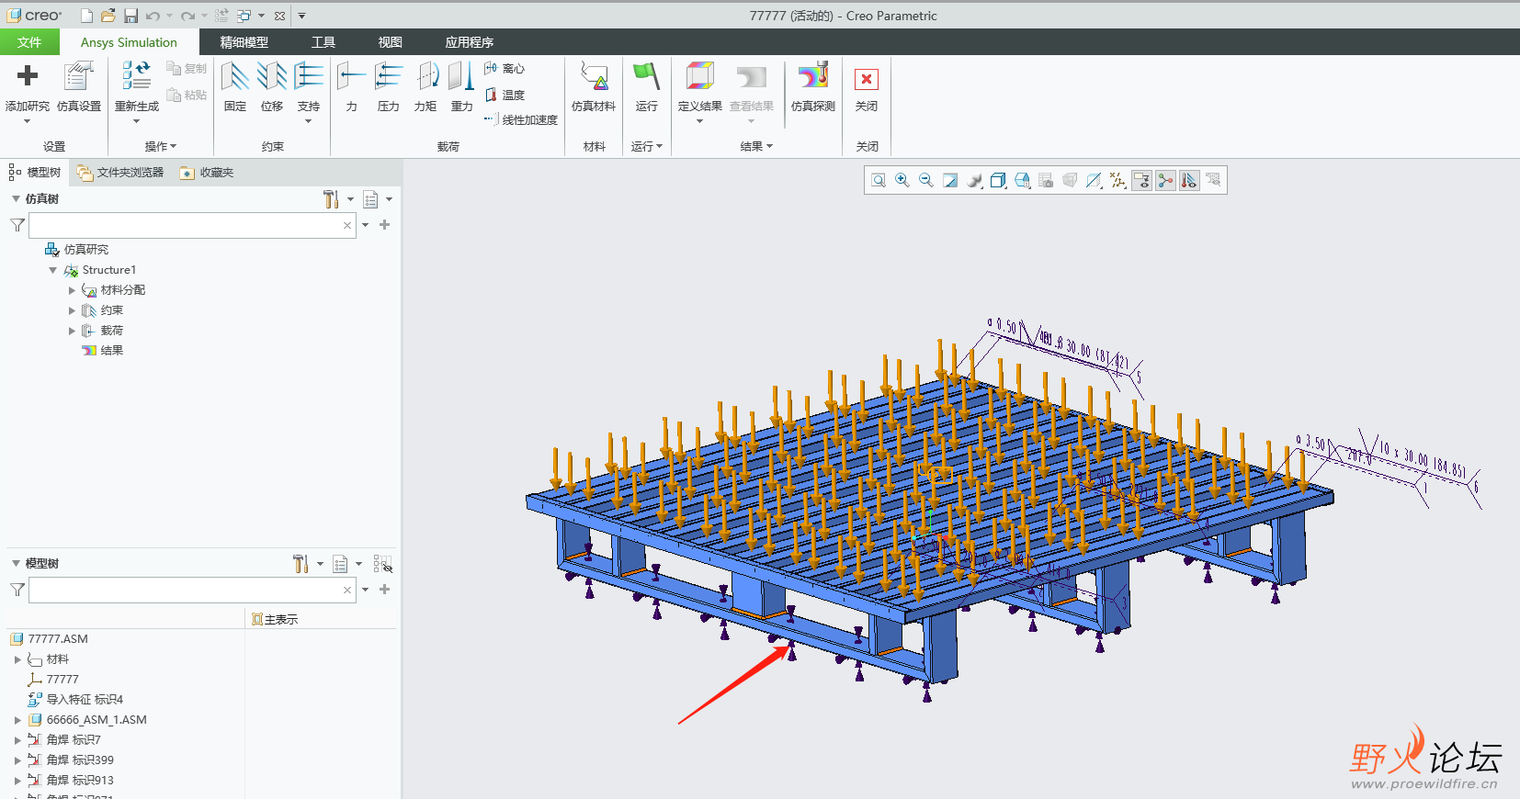Switch to the Folder Browser (文件夹浏览器) tab
This screenshot has width=1520, height=799.
tap(121, 173)
